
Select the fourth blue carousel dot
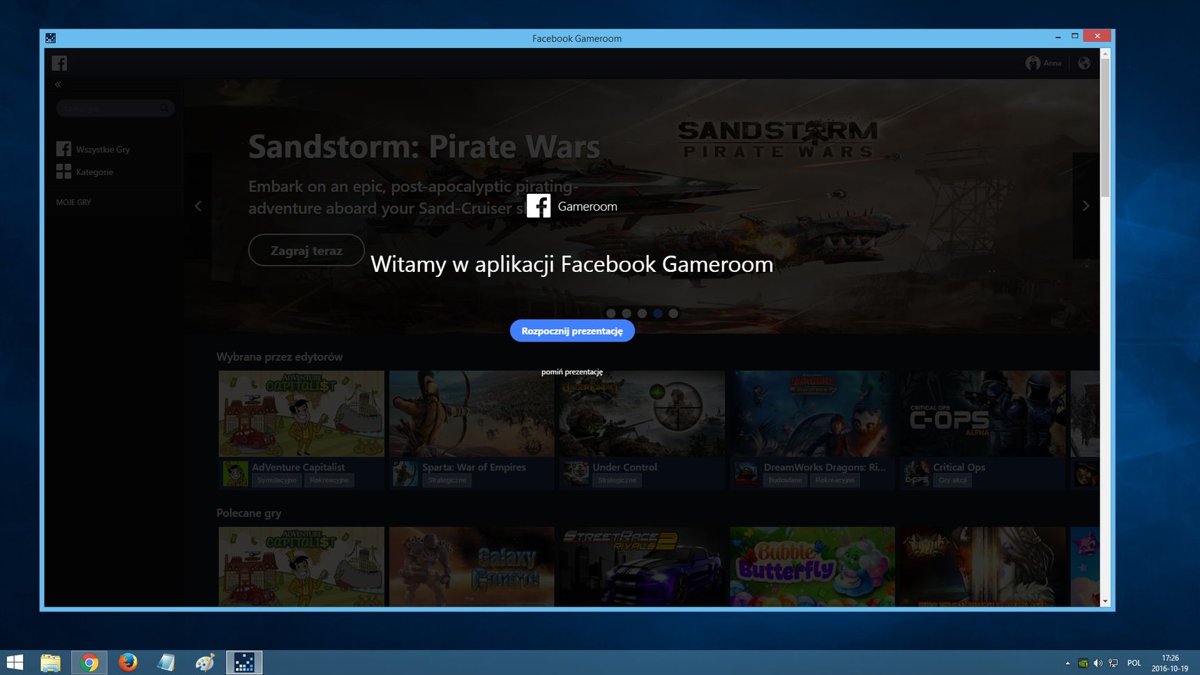(658, 314)
